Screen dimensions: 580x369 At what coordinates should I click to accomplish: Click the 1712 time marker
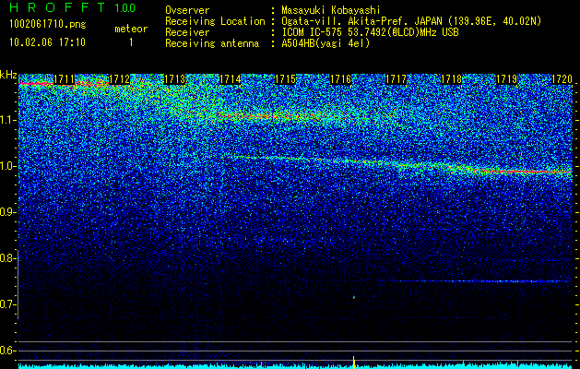point(119,79)
